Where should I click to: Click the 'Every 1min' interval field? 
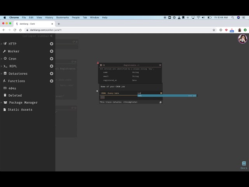click(x=113, y=93)
